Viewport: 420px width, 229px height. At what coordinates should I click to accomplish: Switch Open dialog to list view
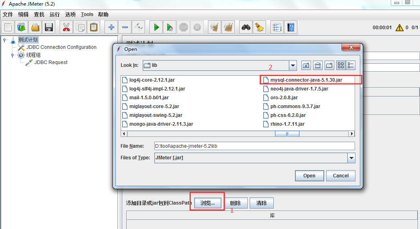tap(341, 65)
